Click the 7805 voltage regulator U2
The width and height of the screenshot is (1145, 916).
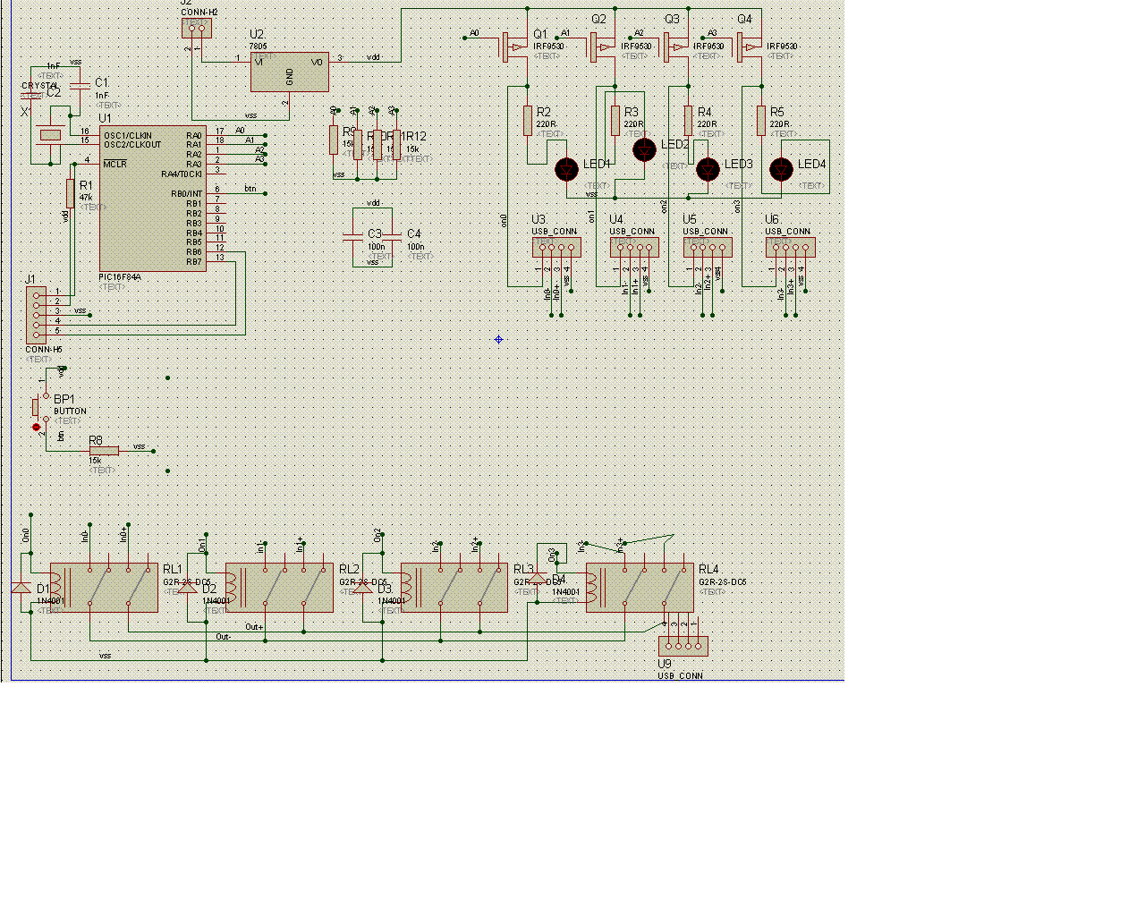click(x=289, y=72)
